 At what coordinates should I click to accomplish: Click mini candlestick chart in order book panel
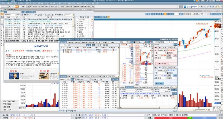pyautogui.click(x=146, y=56)
